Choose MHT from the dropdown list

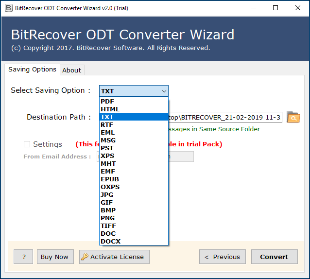click(134, 163)
